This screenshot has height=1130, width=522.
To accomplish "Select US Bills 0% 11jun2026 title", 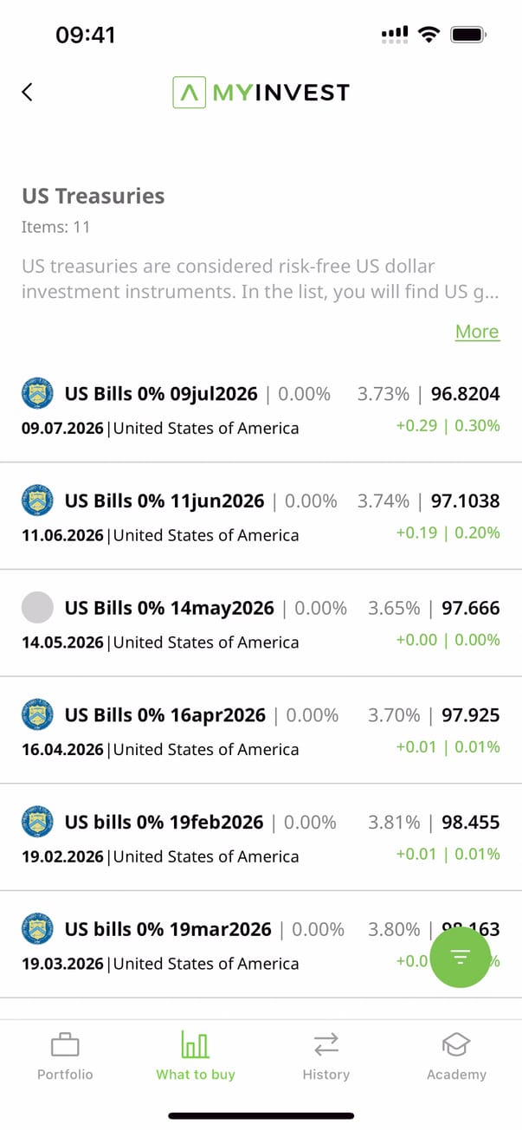I will coord(164,500).
